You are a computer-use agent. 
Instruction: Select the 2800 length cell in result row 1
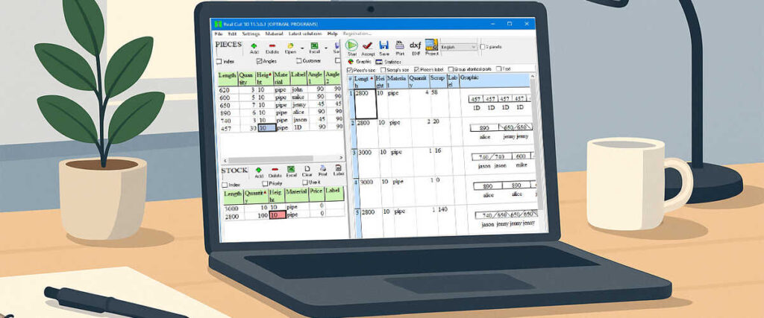(x=364, y=104)
